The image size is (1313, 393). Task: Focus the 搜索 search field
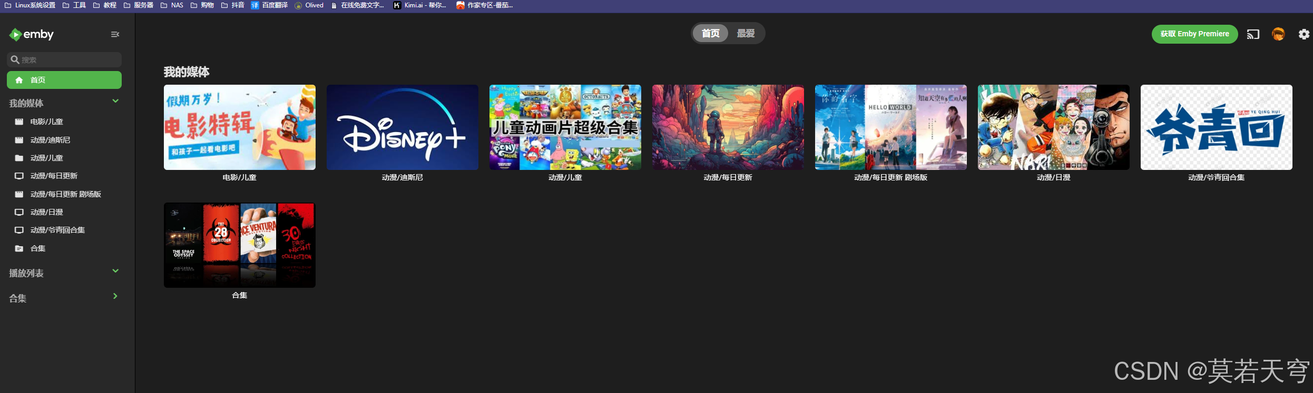coord(64,59)
